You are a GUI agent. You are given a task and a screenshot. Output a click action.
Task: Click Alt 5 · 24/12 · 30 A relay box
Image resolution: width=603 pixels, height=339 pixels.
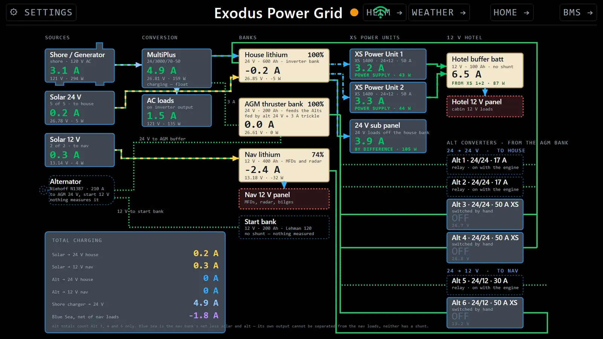(485, 284)
